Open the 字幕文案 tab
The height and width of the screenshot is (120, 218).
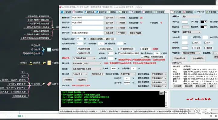coord(211,12)
